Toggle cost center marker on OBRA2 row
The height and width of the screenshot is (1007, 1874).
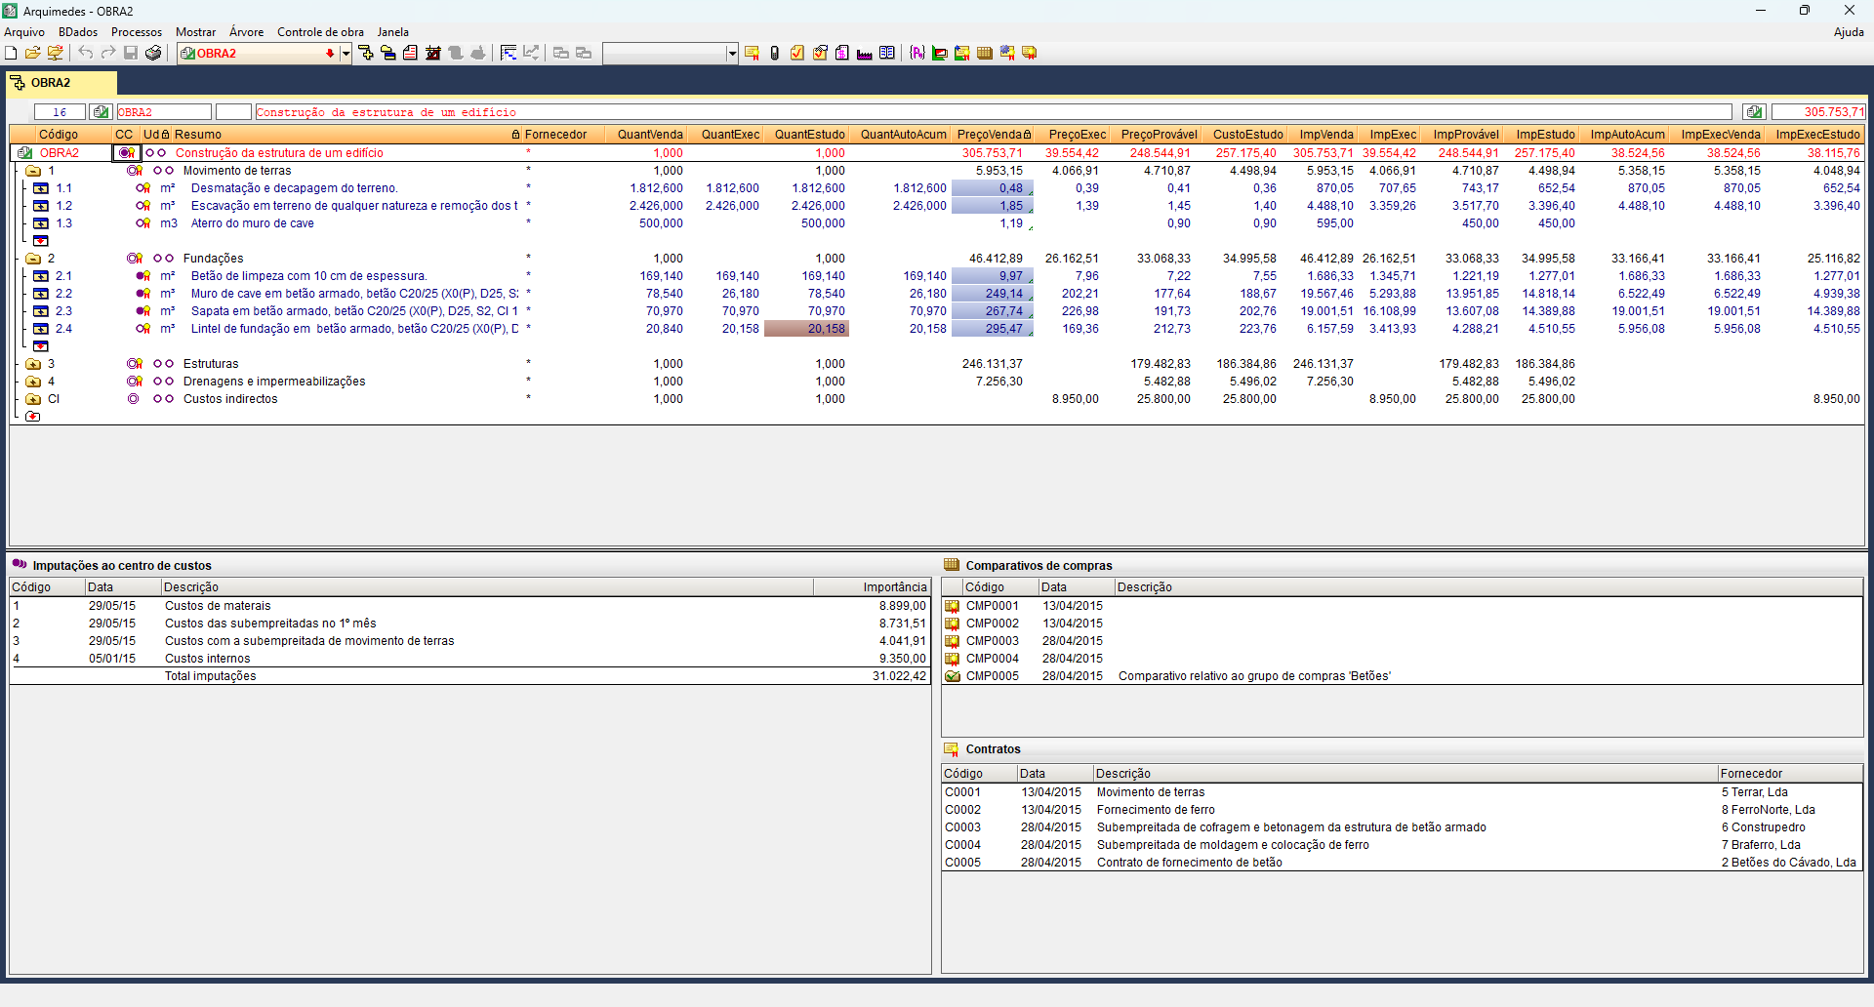coord(126,153)
